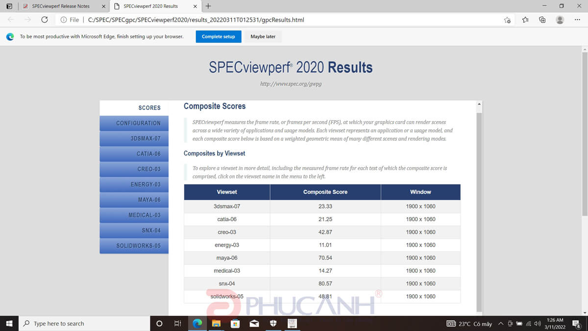Open the 3DSMAX-07 viewset details

point(134,138)
